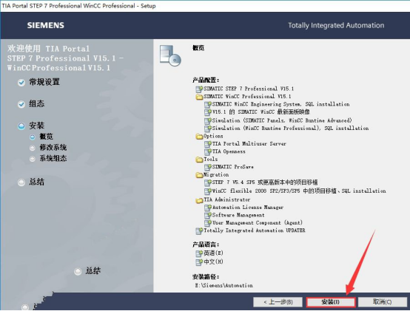The height and width of the screenshot is (311, 410).
Task: Click the 英语(E) language icon
Action: click(x=199, y=253)
